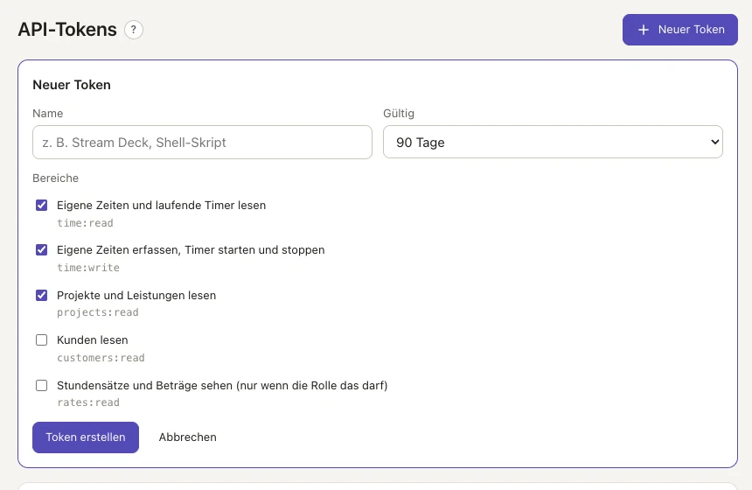Uncheck Eigene Zeiten erfassen, Timer starten checkbox

pos(42,250)
